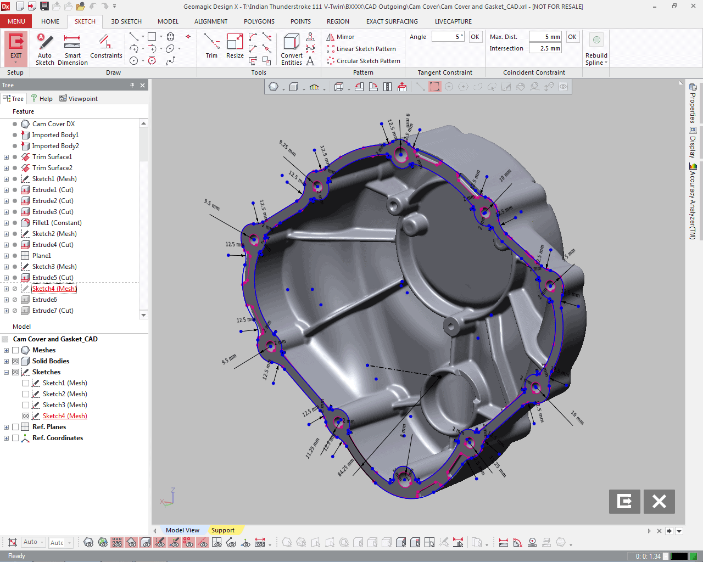
Task: Open the first Auto combo box in bottom toolbar
Action: click(33, 542)
